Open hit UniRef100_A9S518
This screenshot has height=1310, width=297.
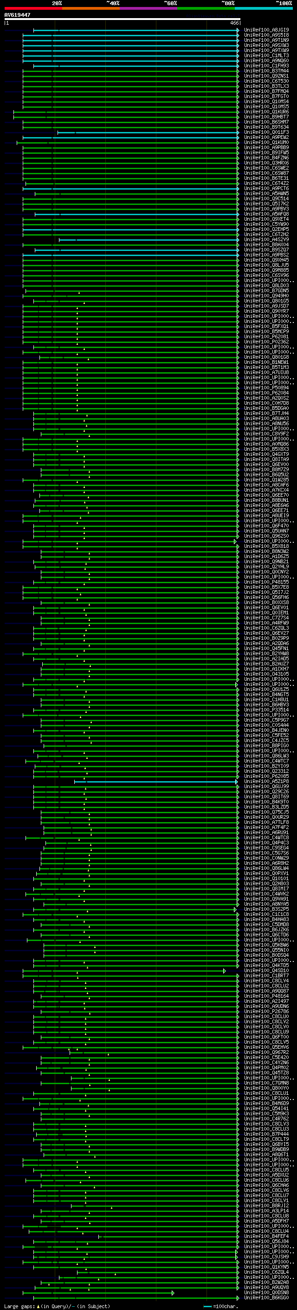(266, 35)
